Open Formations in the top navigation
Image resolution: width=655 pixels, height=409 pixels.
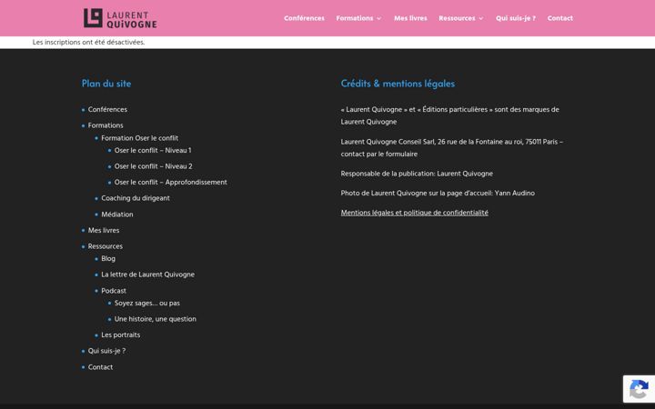[x=354, y=18]
